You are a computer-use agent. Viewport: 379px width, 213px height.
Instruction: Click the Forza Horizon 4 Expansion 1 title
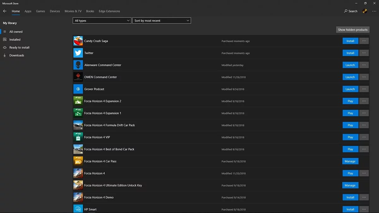103,113
